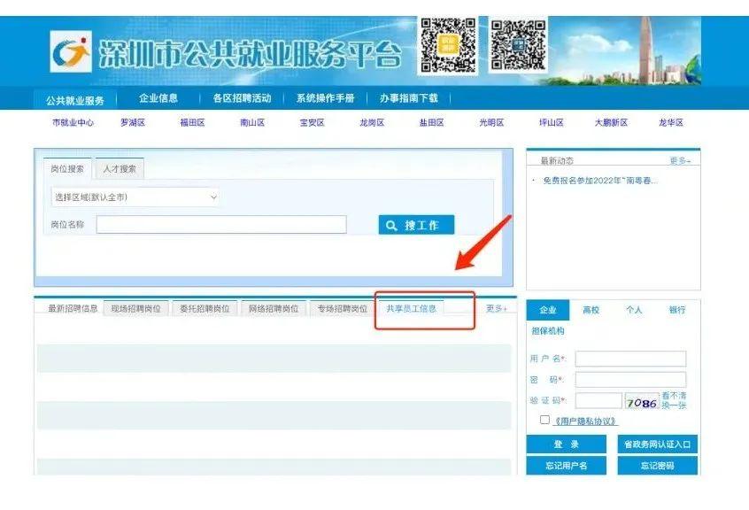Expand 更多 in the 最新动态 panel
This screenshot has width=749, height=510.
679,161
